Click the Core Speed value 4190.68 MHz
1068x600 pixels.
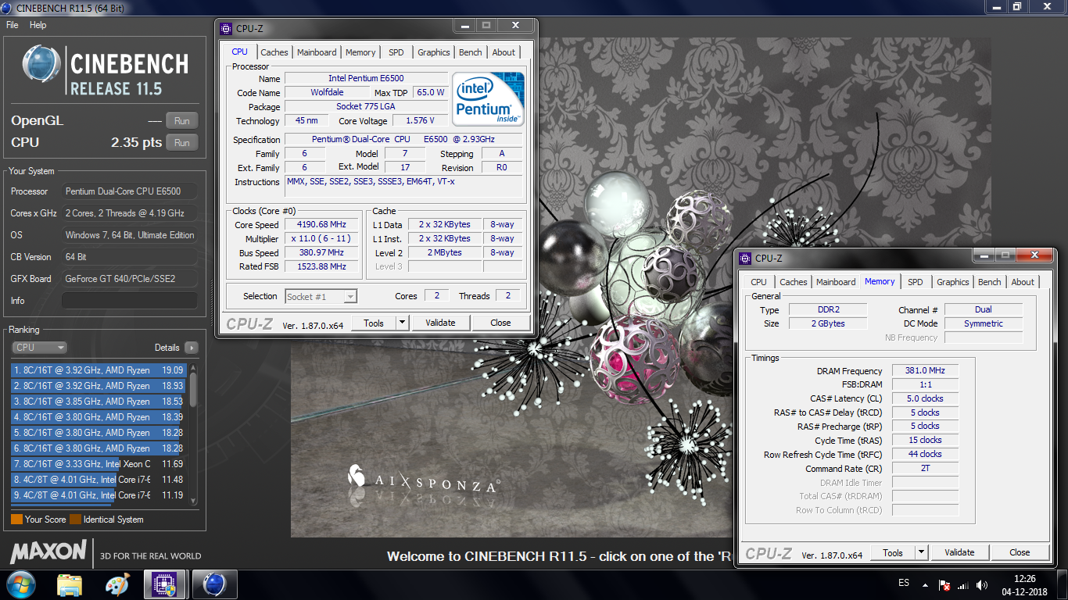(x=321, y=225)
